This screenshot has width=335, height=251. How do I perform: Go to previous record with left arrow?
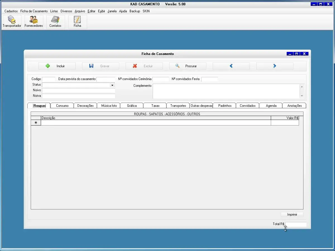click(x=231, y=66)
